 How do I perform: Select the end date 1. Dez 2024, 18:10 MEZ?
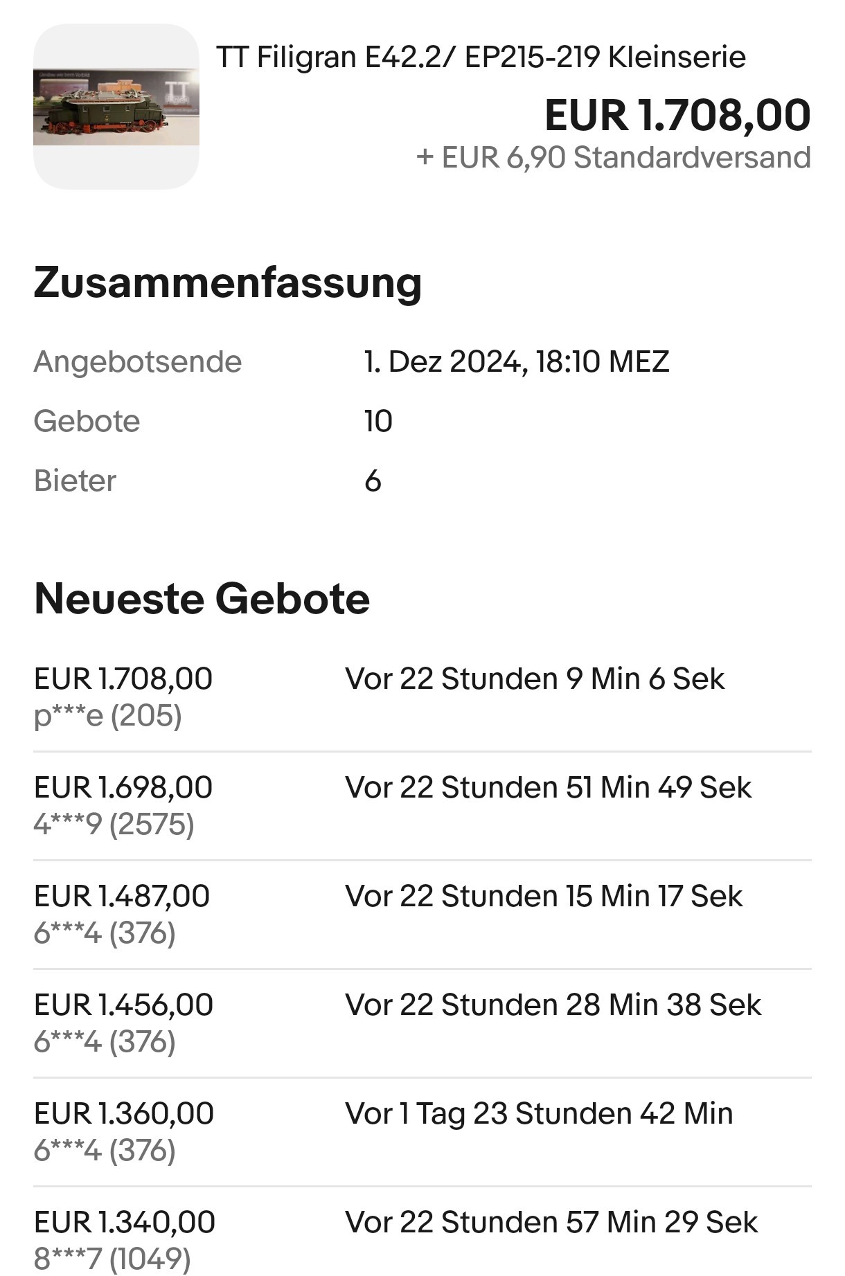[516, 361]
